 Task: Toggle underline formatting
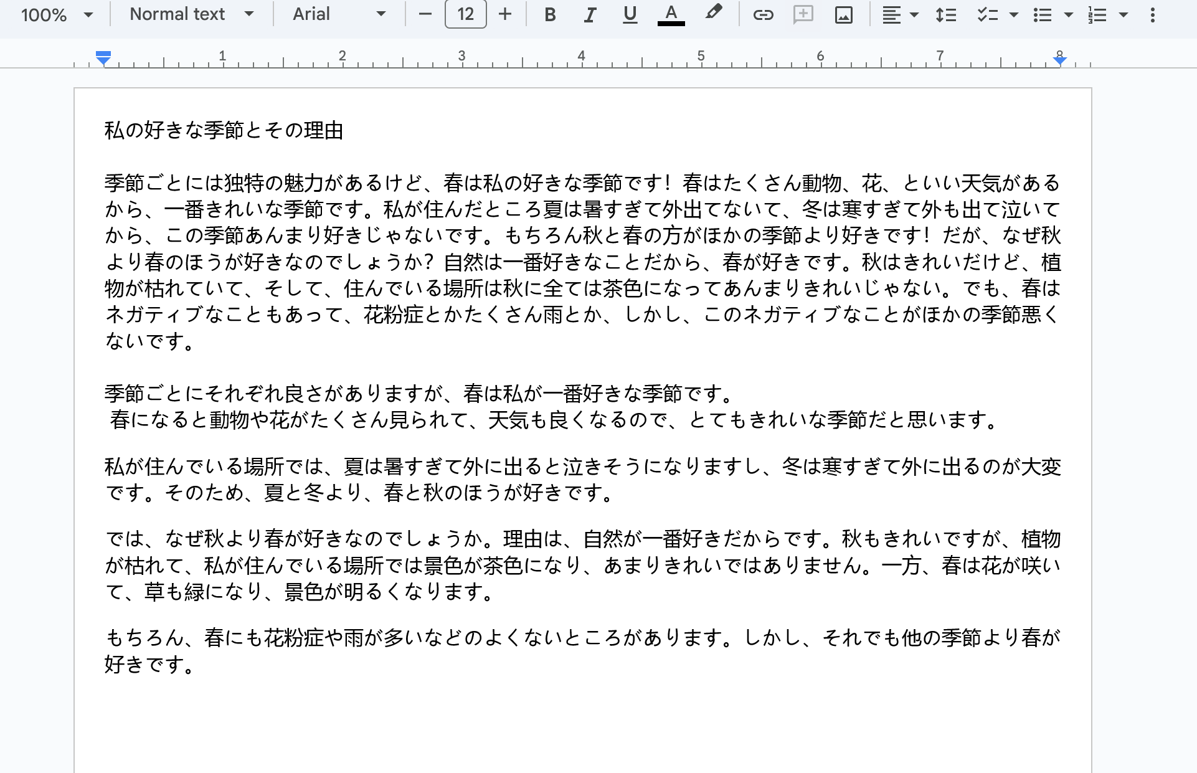[x=630, y=14]
